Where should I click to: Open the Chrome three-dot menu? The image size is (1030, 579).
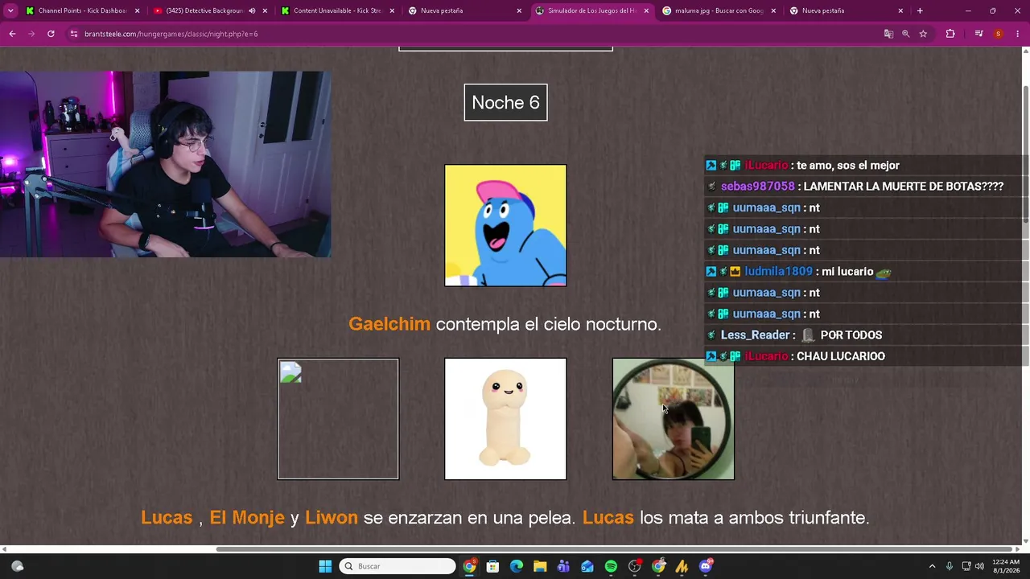[x=1018, y=34]
